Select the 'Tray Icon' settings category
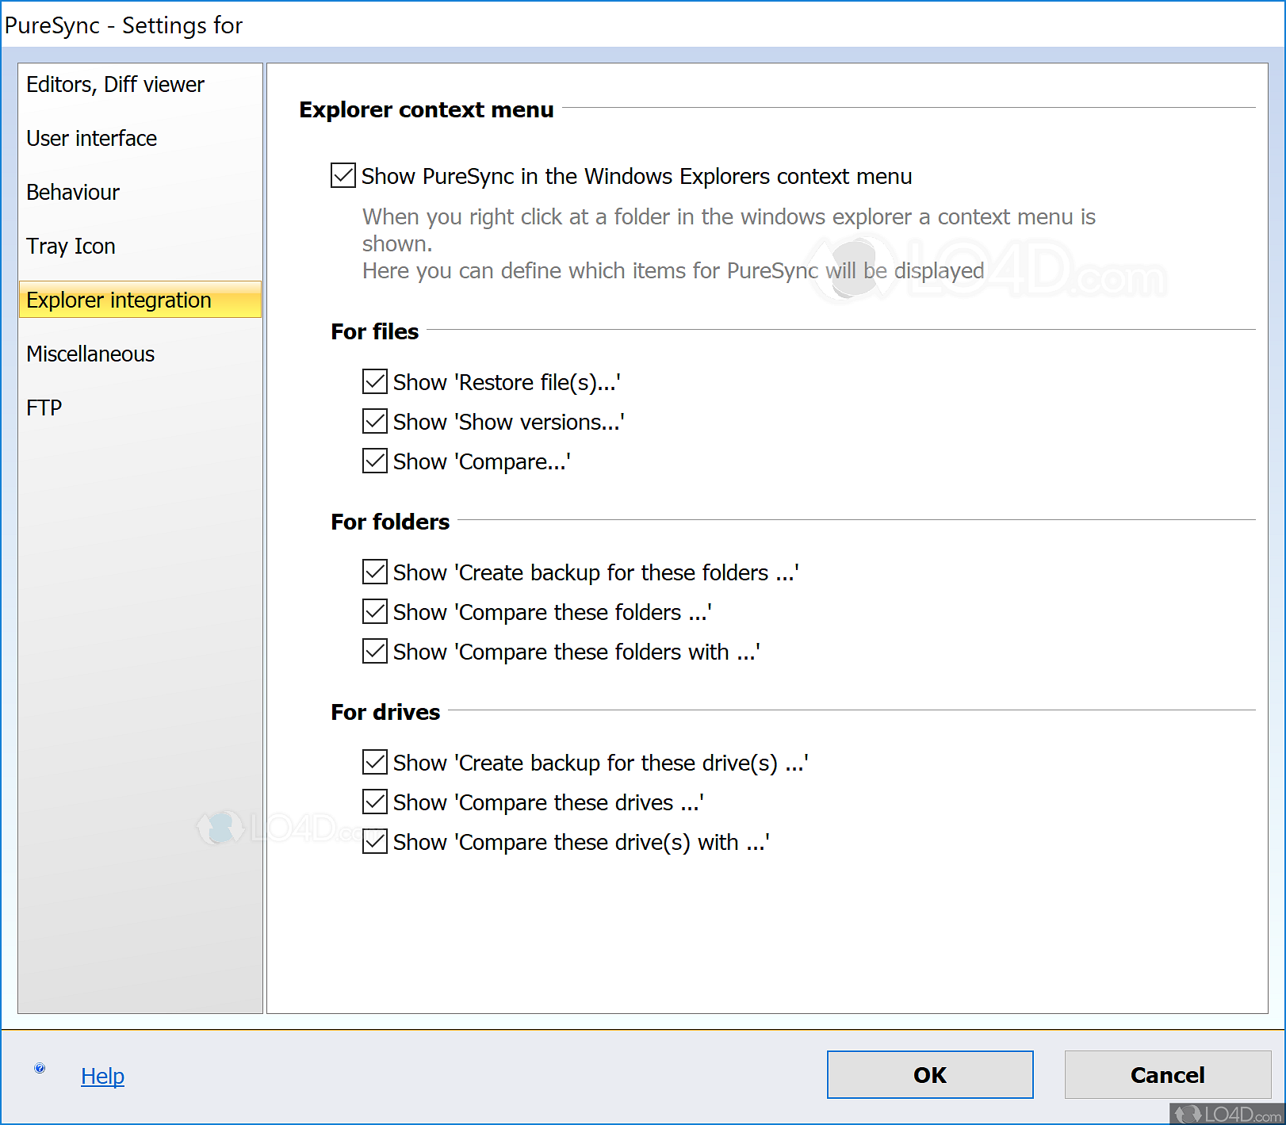The width and height of the screenshot is (1286, 1125). tap(71, 246)
